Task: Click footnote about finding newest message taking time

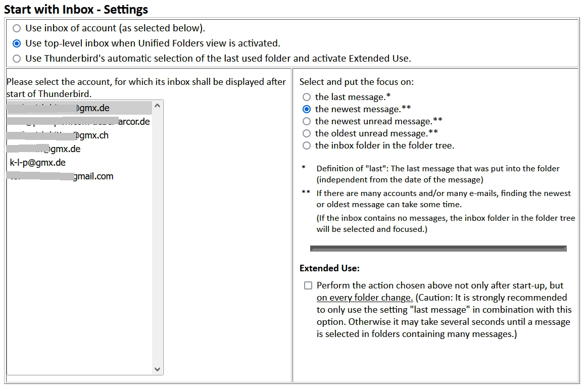Action: click(443, 199)
